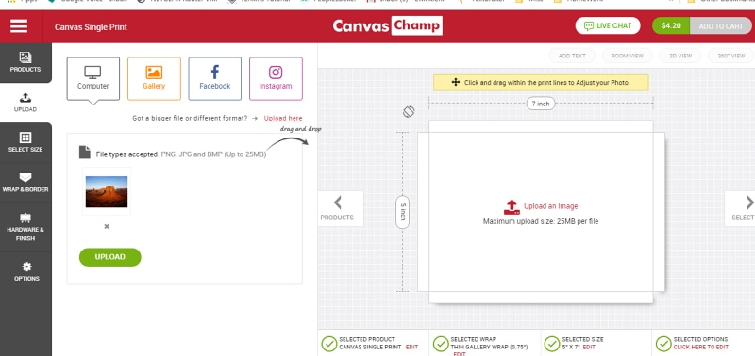Screen dimensions: 755x356
Task: Click the CanvasChamp logo
Action: [388, 26]
